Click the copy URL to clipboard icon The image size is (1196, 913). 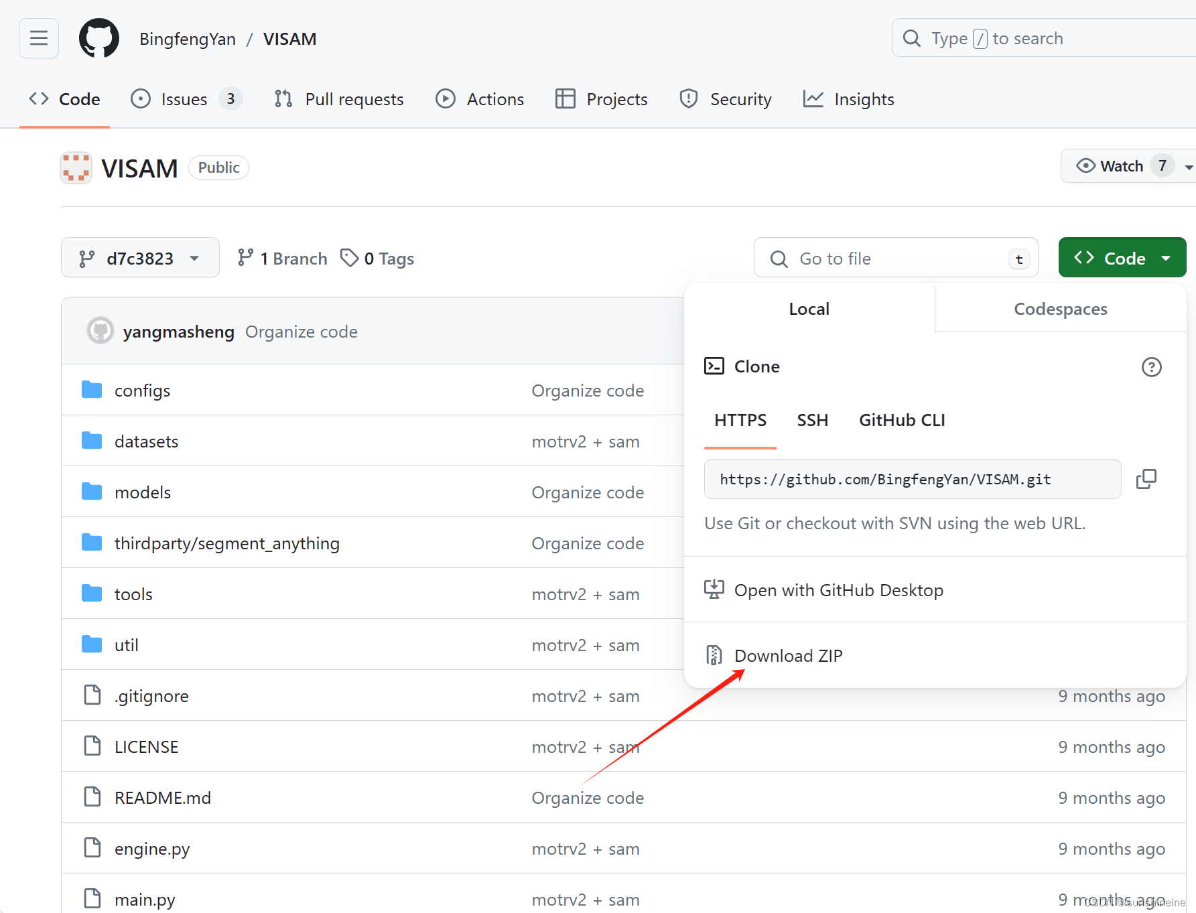1146,479
